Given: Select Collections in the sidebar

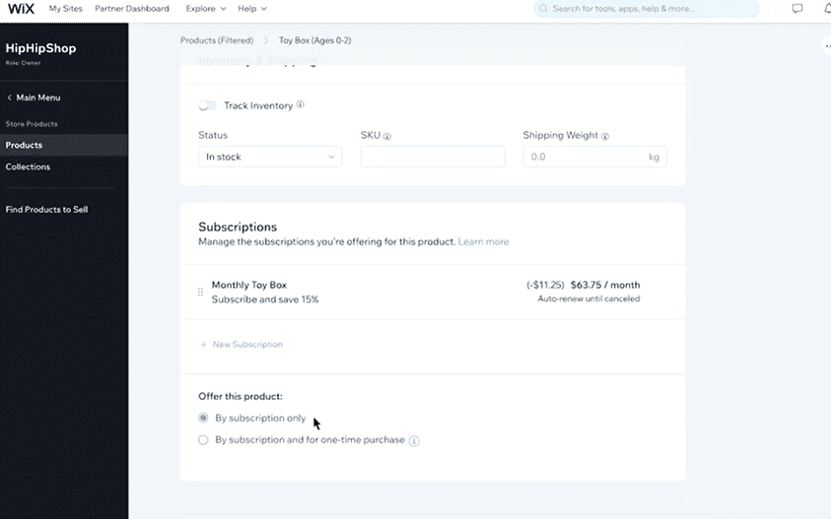Looking at the screenshot, I should click(28, 167).
